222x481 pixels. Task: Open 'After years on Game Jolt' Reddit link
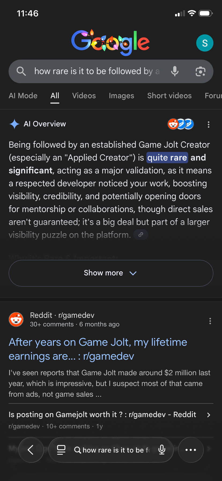pyautogui.click(x=98, y=349)
